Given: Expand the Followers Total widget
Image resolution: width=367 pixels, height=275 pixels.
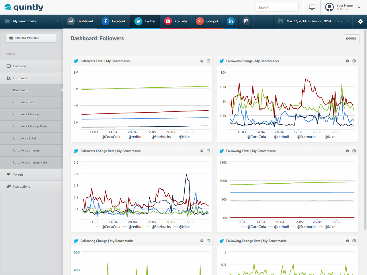Looking at the screenshot, I should [208, 61].
